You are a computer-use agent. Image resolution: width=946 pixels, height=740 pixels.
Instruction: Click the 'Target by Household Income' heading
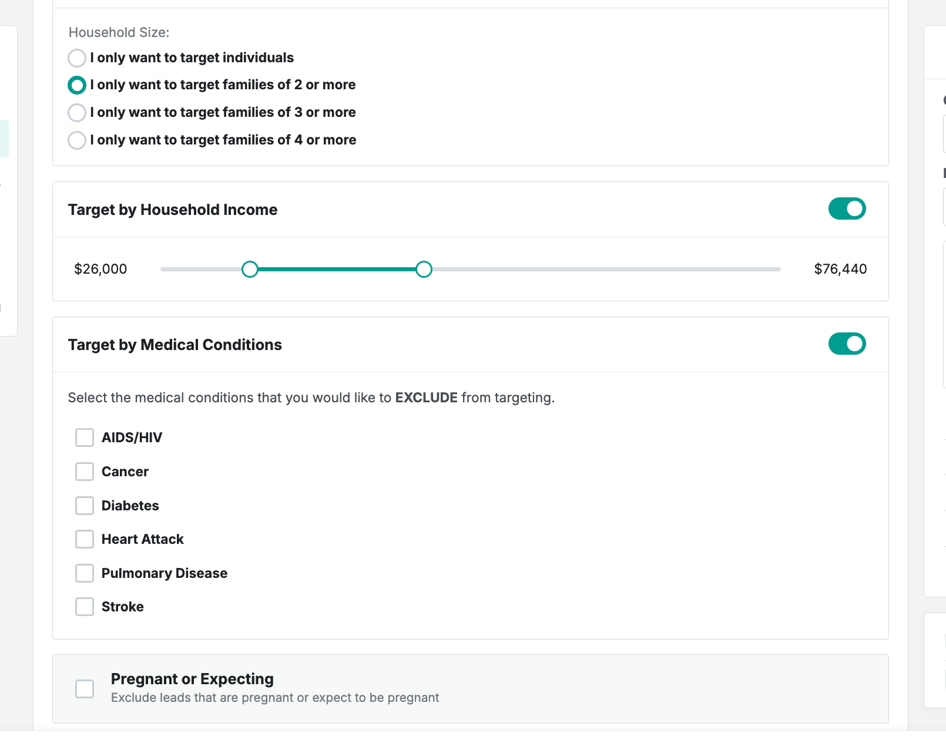tap(173, 210)
